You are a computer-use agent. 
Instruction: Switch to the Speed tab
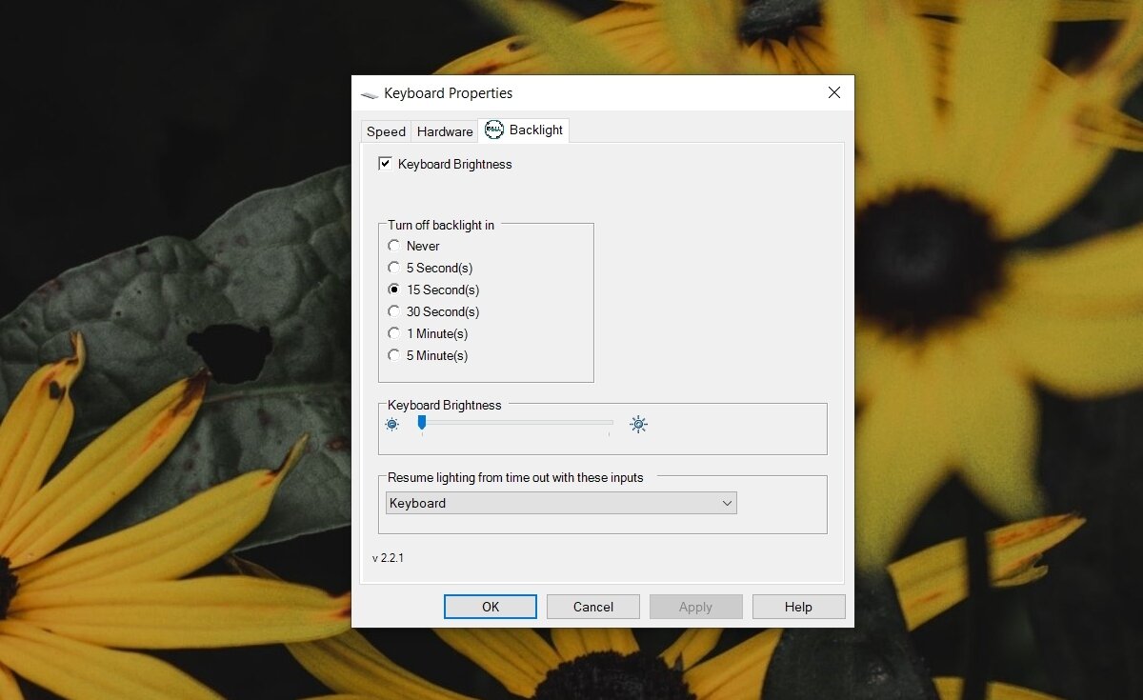tap(386, 131)
